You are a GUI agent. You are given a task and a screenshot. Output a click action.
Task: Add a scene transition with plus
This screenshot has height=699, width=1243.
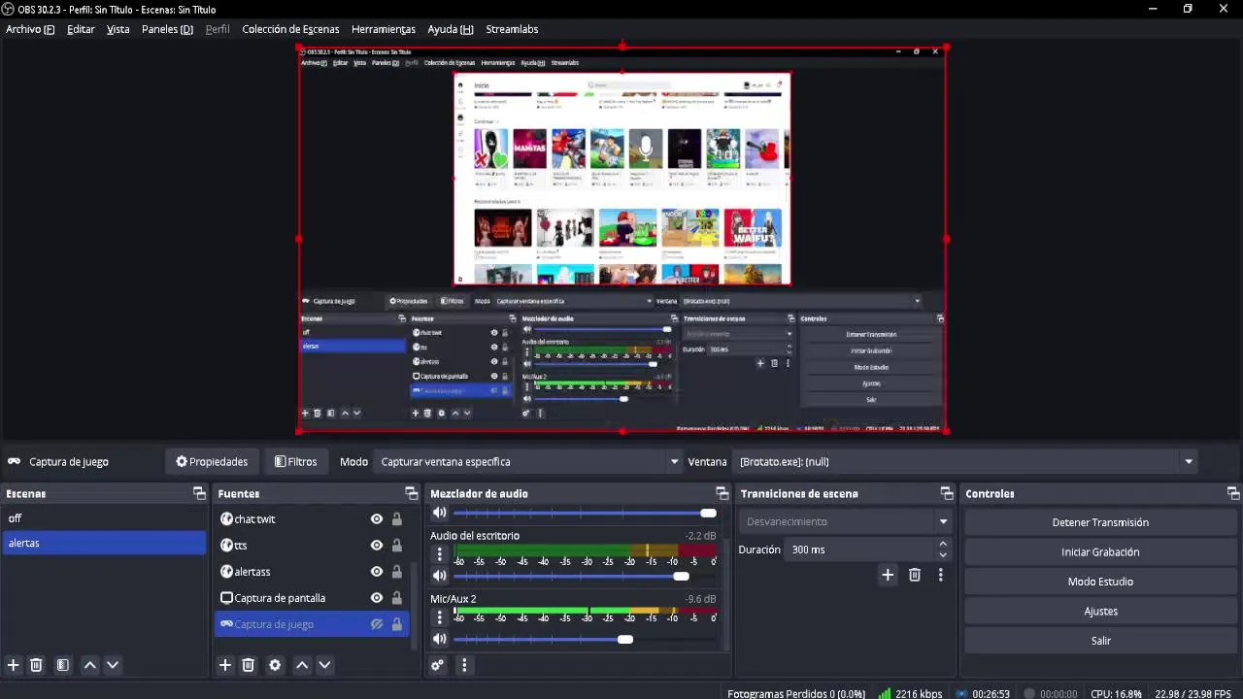[x=888, y=575]
